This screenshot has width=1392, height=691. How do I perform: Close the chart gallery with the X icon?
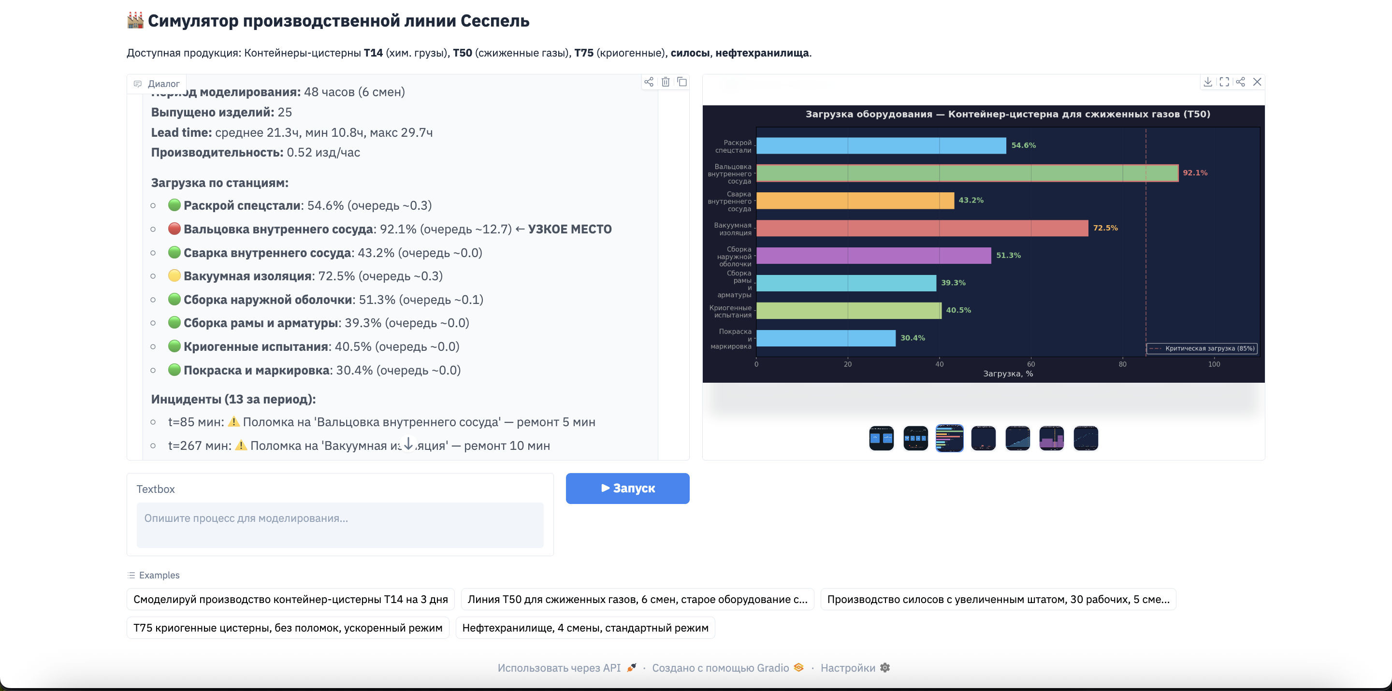pos(1258,82)
